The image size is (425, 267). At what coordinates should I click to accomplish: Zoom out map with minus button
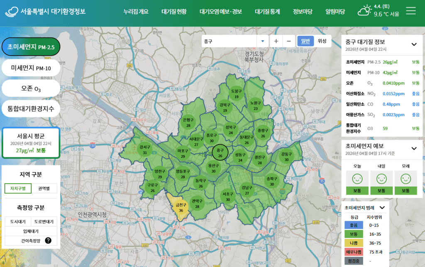pos(289,41)
